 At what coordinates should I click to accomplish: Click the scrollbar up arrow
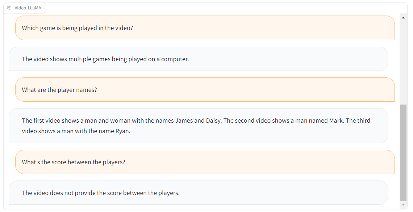click(x=403, y=18)
